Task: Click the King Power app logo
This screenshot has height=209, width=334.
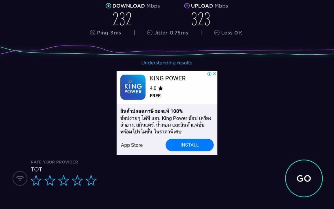Action: (x=133, y=87)
